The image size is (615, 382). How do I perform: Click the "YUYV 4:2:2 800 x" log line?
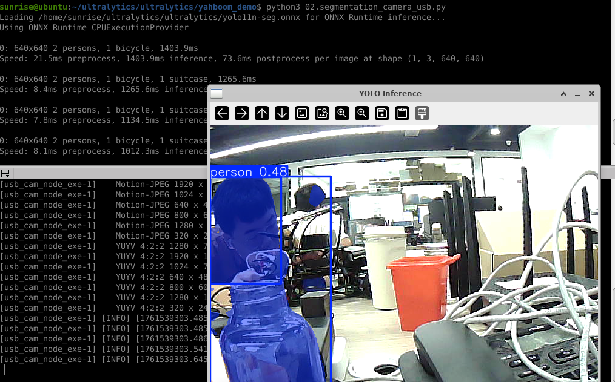(x=104, y=288)
